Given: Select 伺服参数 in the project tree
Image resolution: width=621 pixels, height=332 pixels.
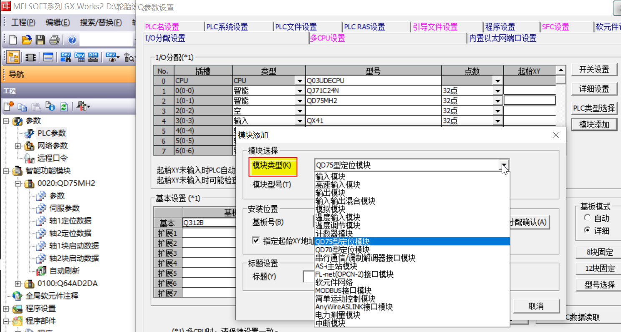Looking at the screenshot, I should pos(64,209).
